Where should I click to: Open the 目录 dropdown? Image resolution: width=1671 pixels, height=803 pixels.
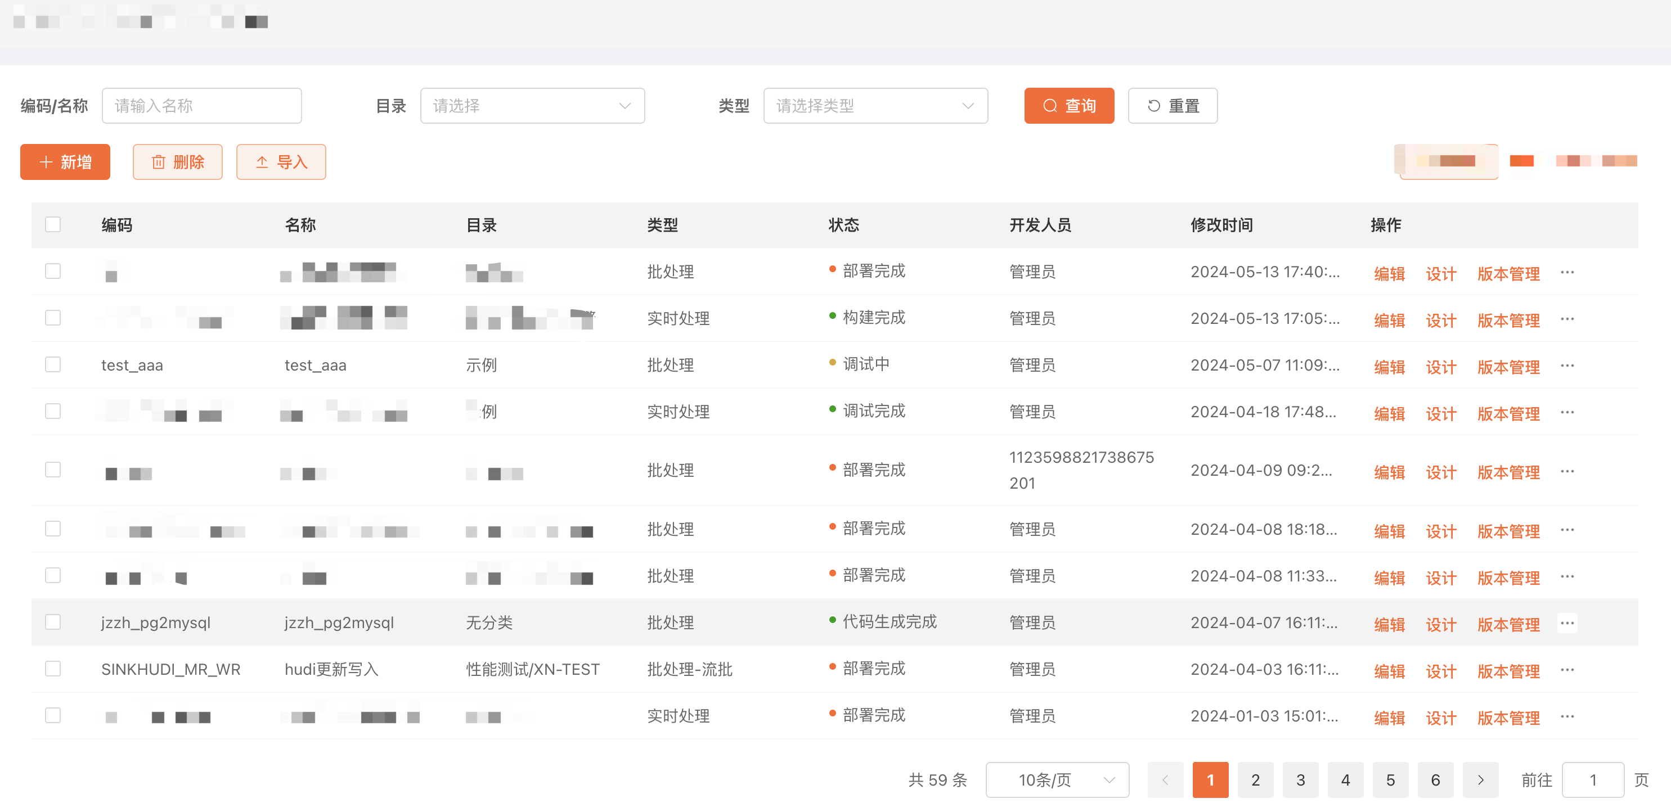[x=533, y=106]
